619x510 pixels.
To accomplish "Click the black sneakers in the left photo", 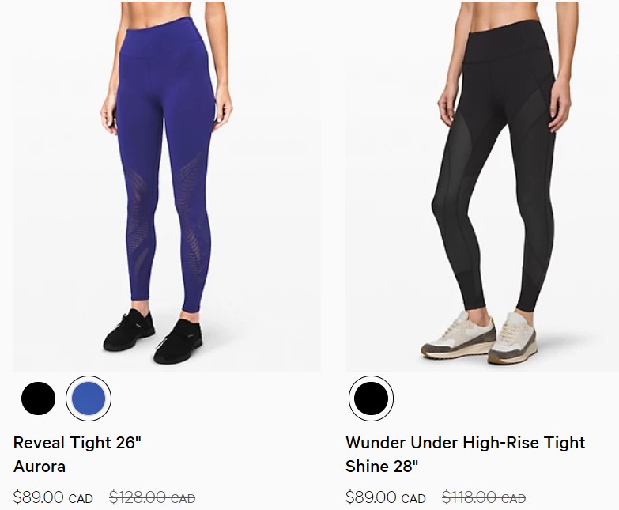I will 153,336.
